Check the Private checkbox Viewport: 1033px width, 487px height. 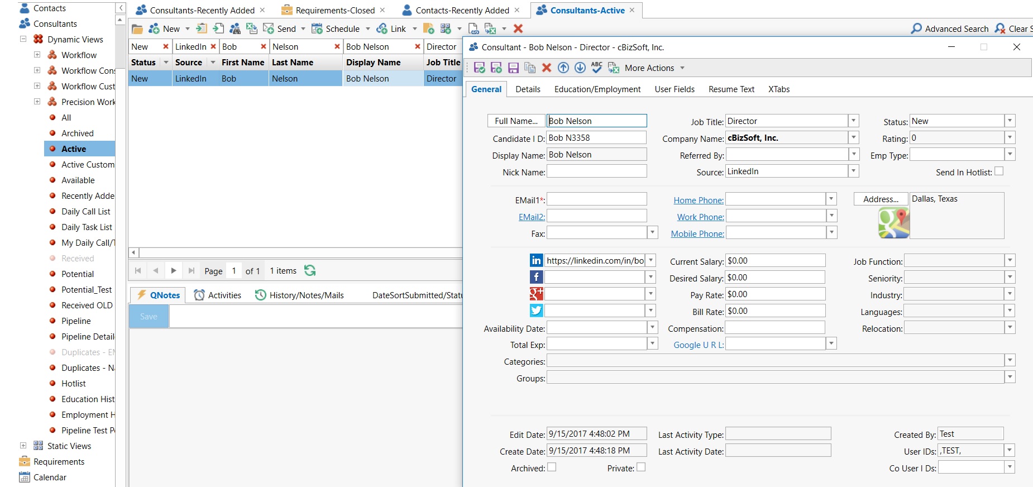[x=641, y=467]
